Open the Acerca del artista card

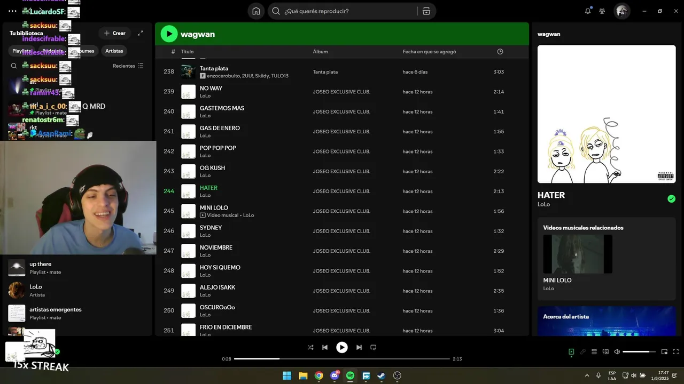click(x=607, y=321)
